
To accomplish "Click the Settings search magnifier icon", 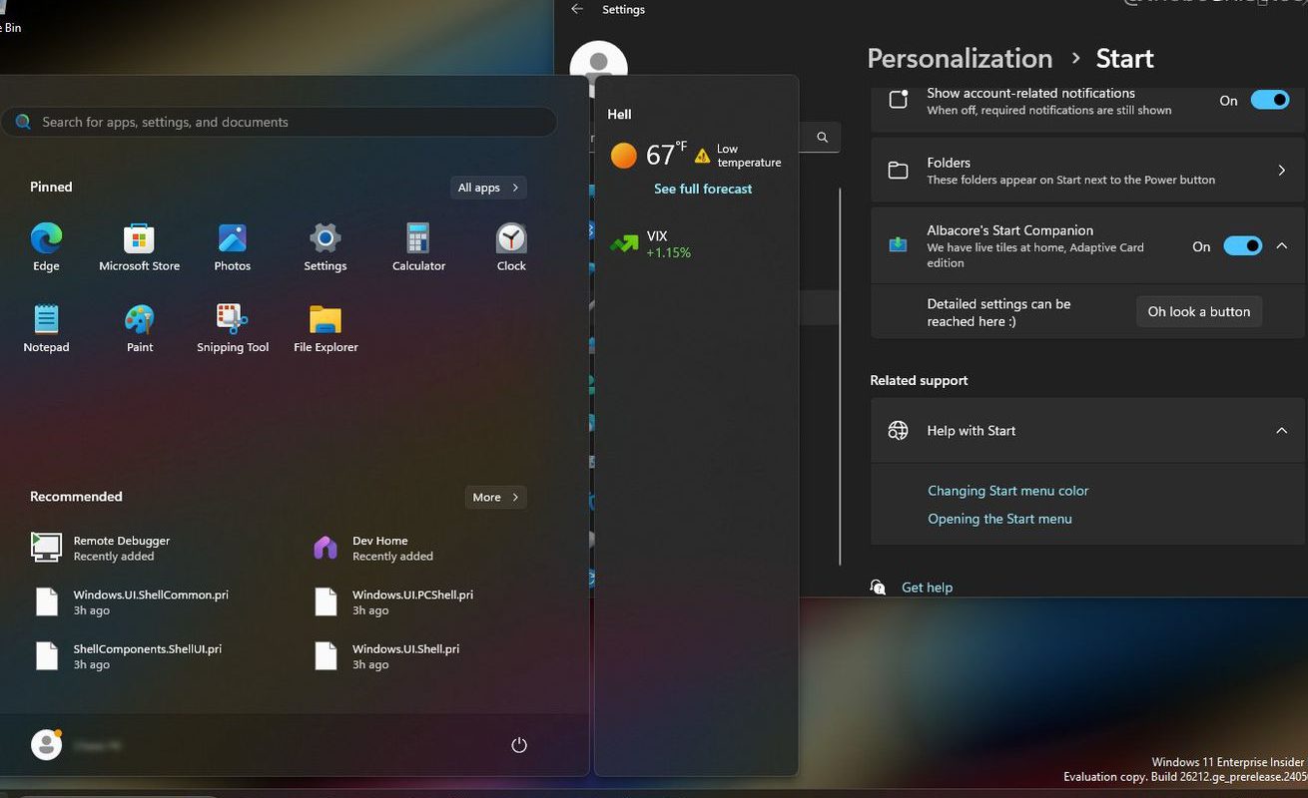I will point(822,138).
